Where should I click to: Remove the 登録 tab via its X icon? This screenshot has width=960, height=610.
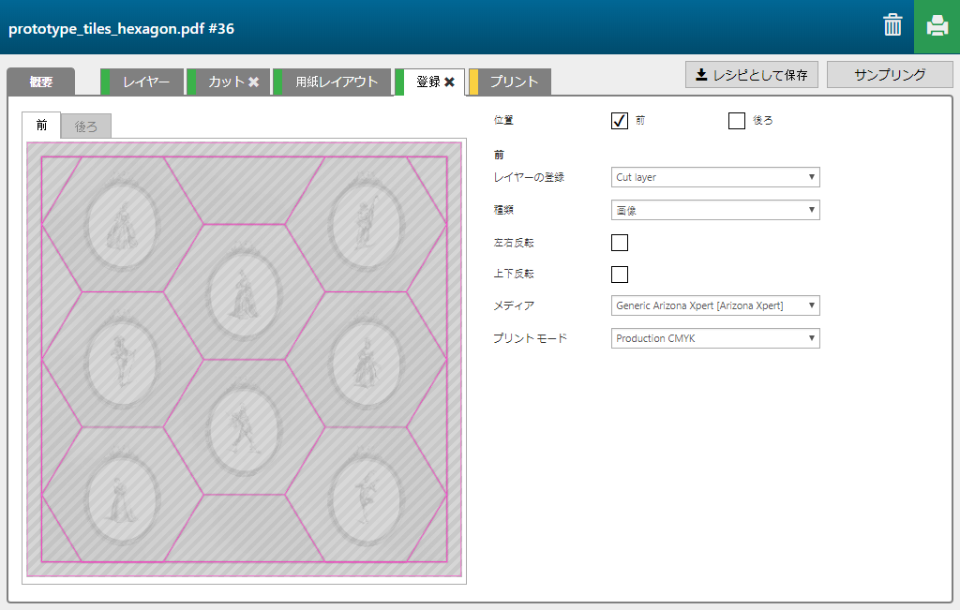click(449, 82)
